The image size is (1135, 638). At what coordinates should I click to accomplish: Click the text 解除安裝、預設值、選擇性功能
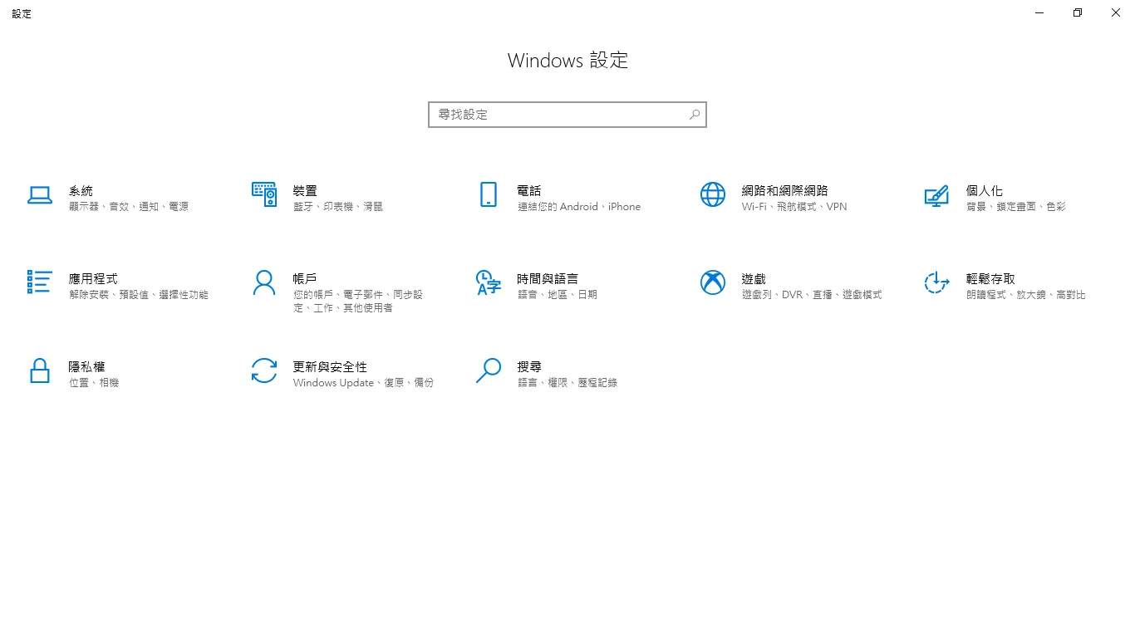pyautogui.click(x=139, y=295)
